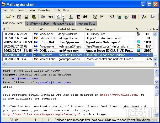Image resolution: width=160 pixels, height=123 pixels.
Task: Click the note icon in RE: Binary Files row
Action: pyautogui.click(x=138, y=34)
